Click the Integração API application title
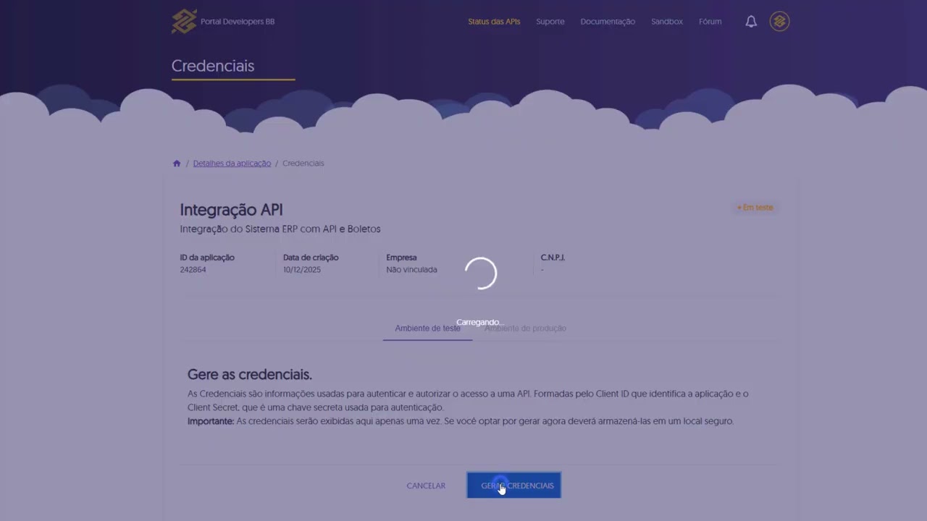 231,210
